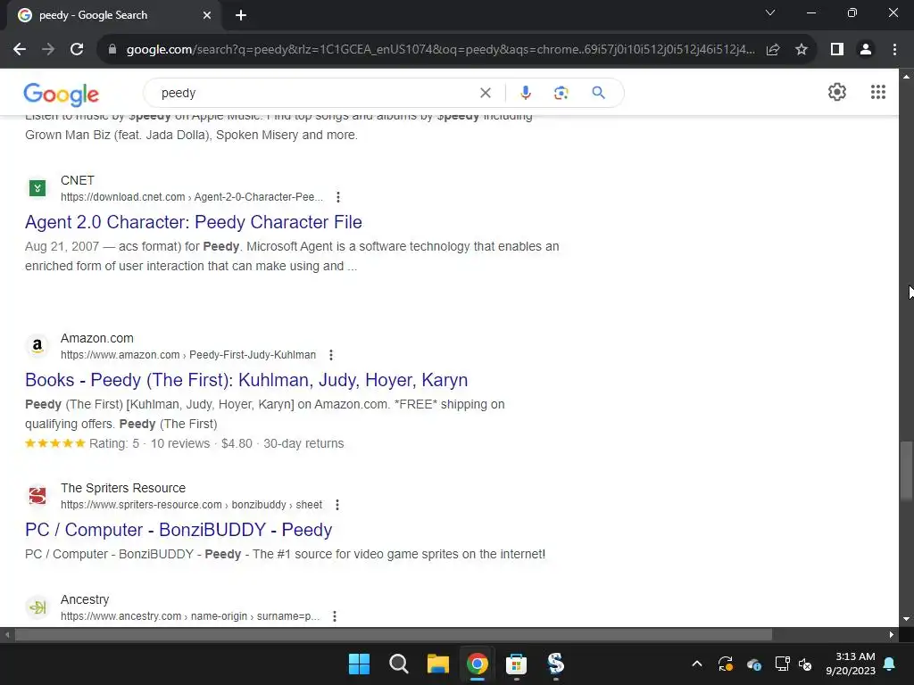Image resolution: width=914 pixels, height=685 pixels.
Task: View site information via the lock icon
Action: click(x=112, y=50)
